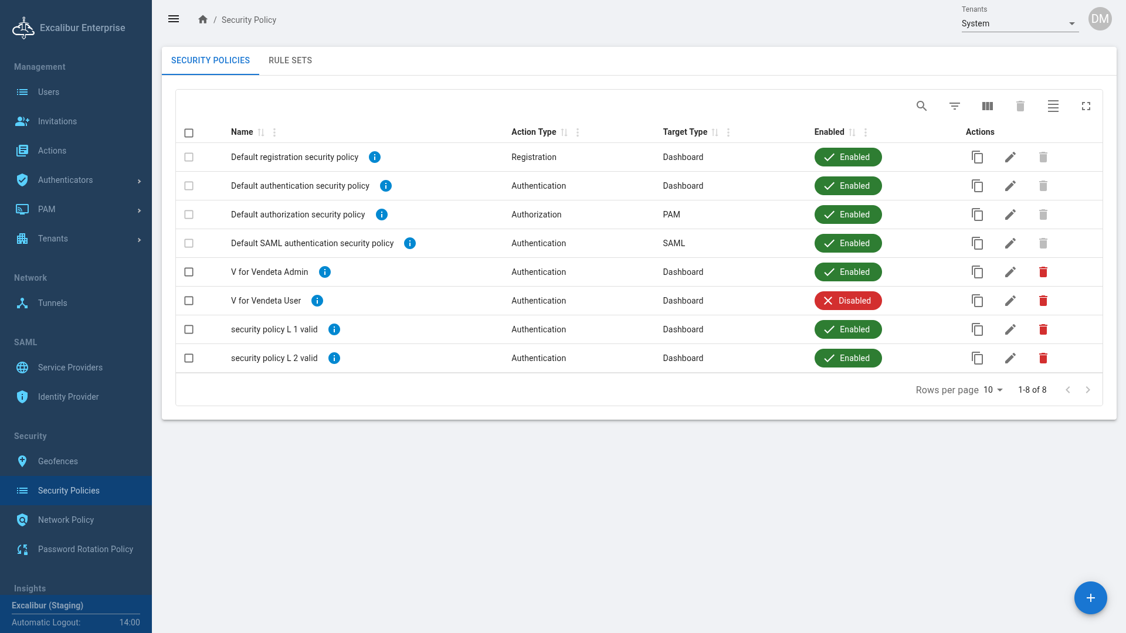Click the Disabled status chip
The width and height of the screenshot is (1126, 633).
point(847,301)
